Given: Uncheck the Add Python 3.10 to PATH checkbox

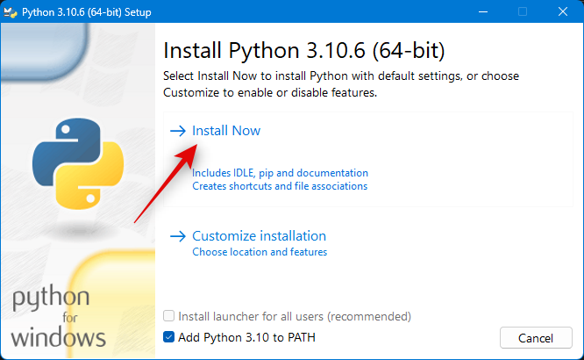Looking at the screenshot, I should (x=169, y=337).
